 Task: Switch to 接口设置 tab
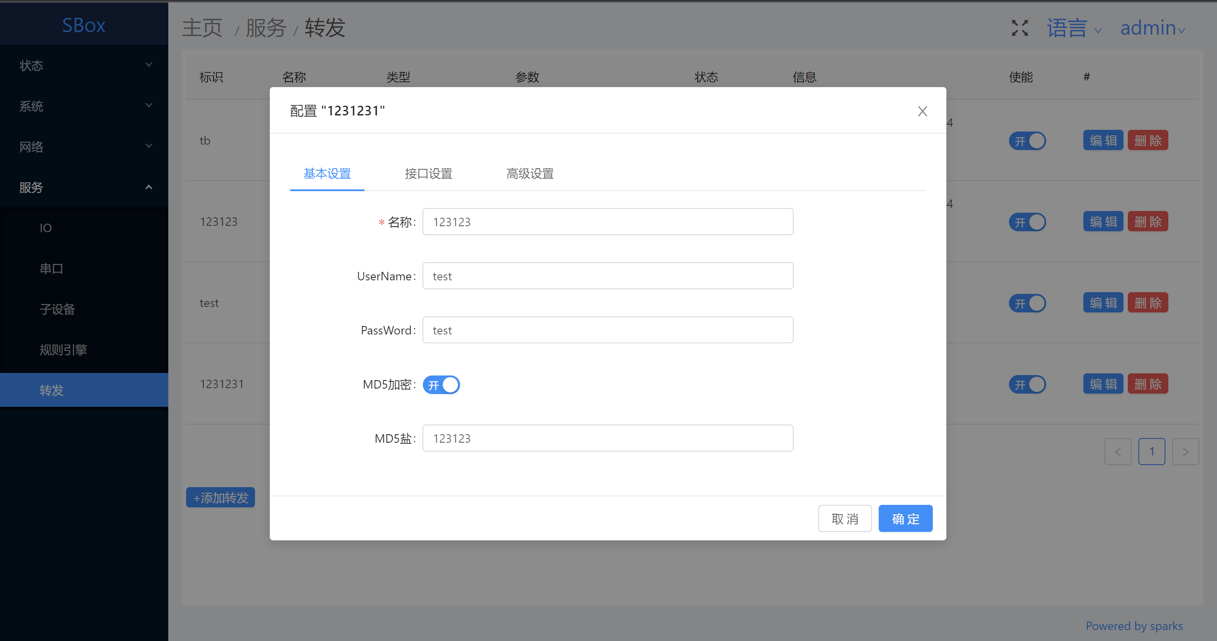tap(428, 174)
